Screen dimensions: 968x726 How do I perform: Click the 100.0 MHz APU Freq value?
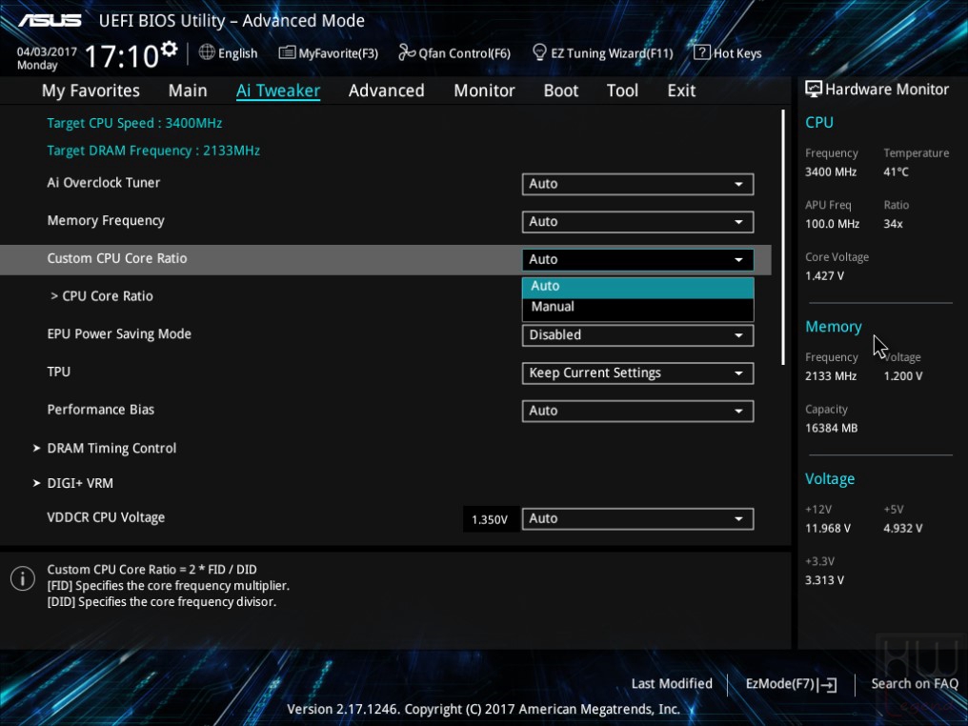click(832, 224)
